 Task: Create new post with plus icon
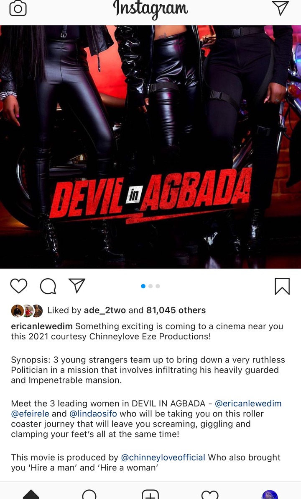[x=150, y=494]
